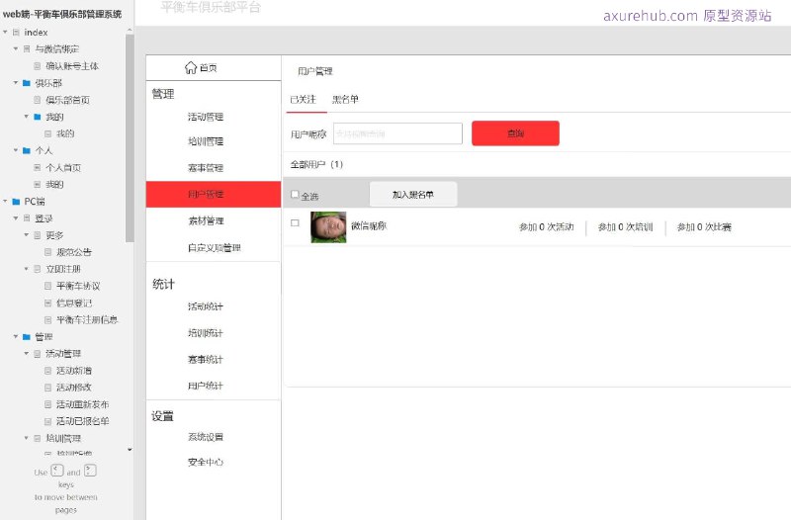Click the page icon beside 信息登记
The width and height of the screenshot is (791, 520).
(47, 303)
